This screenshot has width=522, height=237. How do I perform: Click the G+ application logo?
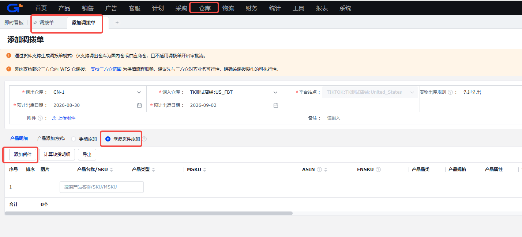point(15,8)
